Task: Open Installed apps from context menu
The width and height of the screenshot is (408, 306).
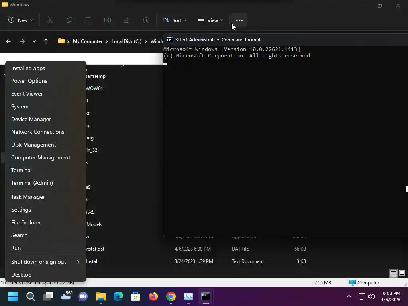Action: pos(46,68)
